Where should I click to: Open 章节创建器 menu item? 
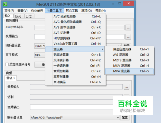click(75, 77)
